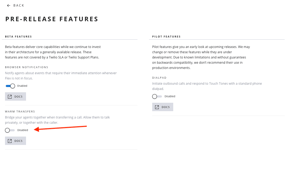Click the Dialpad feature title
Screen dimensions: 286x173
[159, 78]
